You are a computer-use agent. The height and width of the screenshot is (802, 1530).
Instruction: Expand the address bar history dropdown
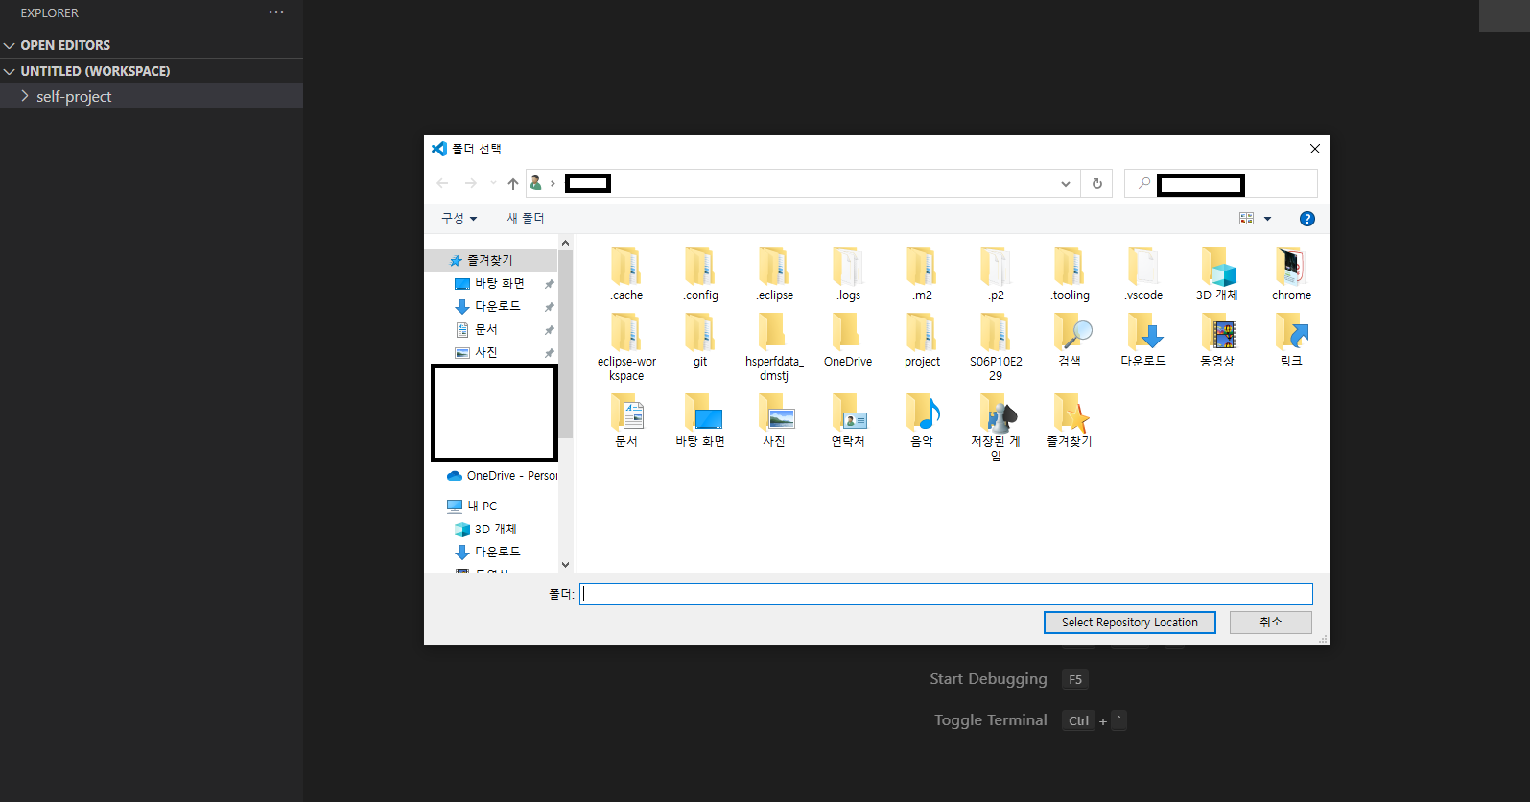click(x=1065, y=184)
